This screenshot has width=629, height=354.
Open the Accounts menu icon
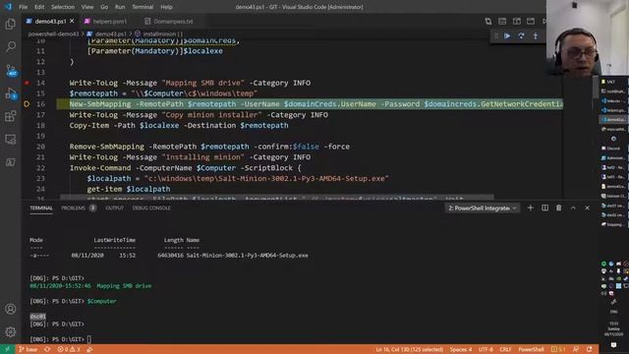click(x=11, y=309)
